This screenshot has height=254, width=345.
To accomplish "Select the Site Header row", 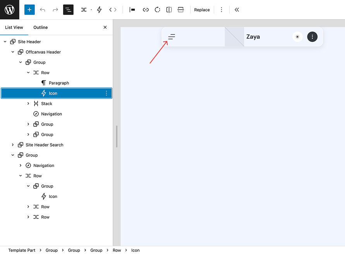I will (x=57, y=41).
